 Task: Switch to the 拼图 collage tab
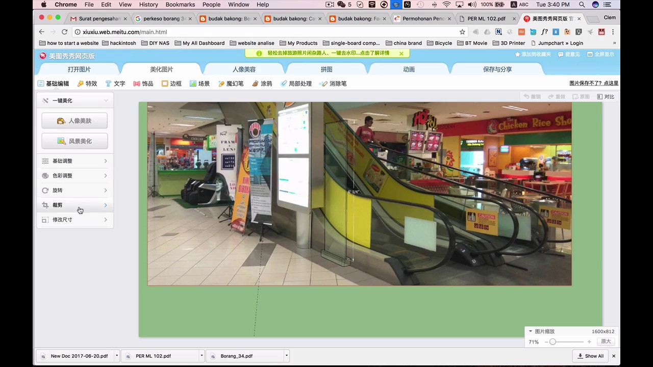click(326, 69)
